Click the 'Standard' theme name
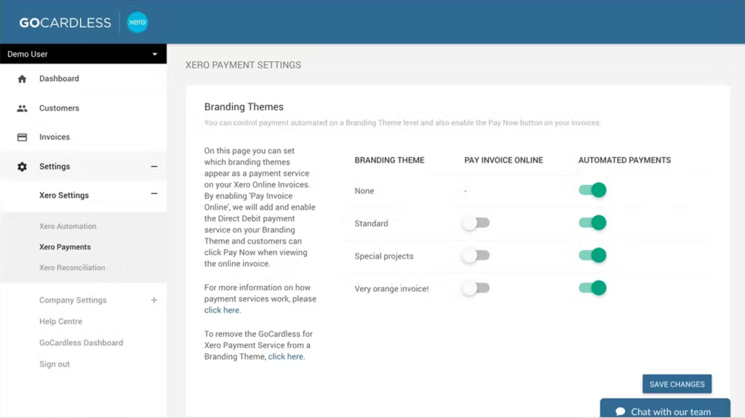 371,224
